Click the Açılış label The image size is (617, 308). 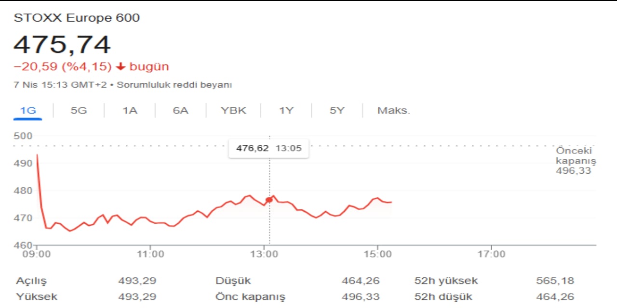[31, 281]
